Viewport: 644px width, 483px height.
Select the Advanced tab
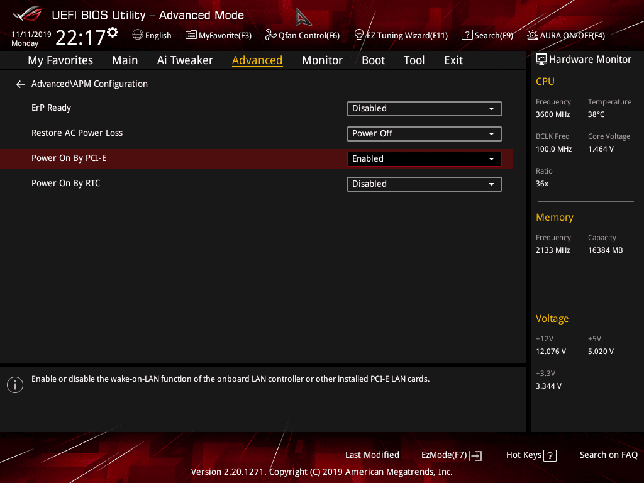point(257,60)
